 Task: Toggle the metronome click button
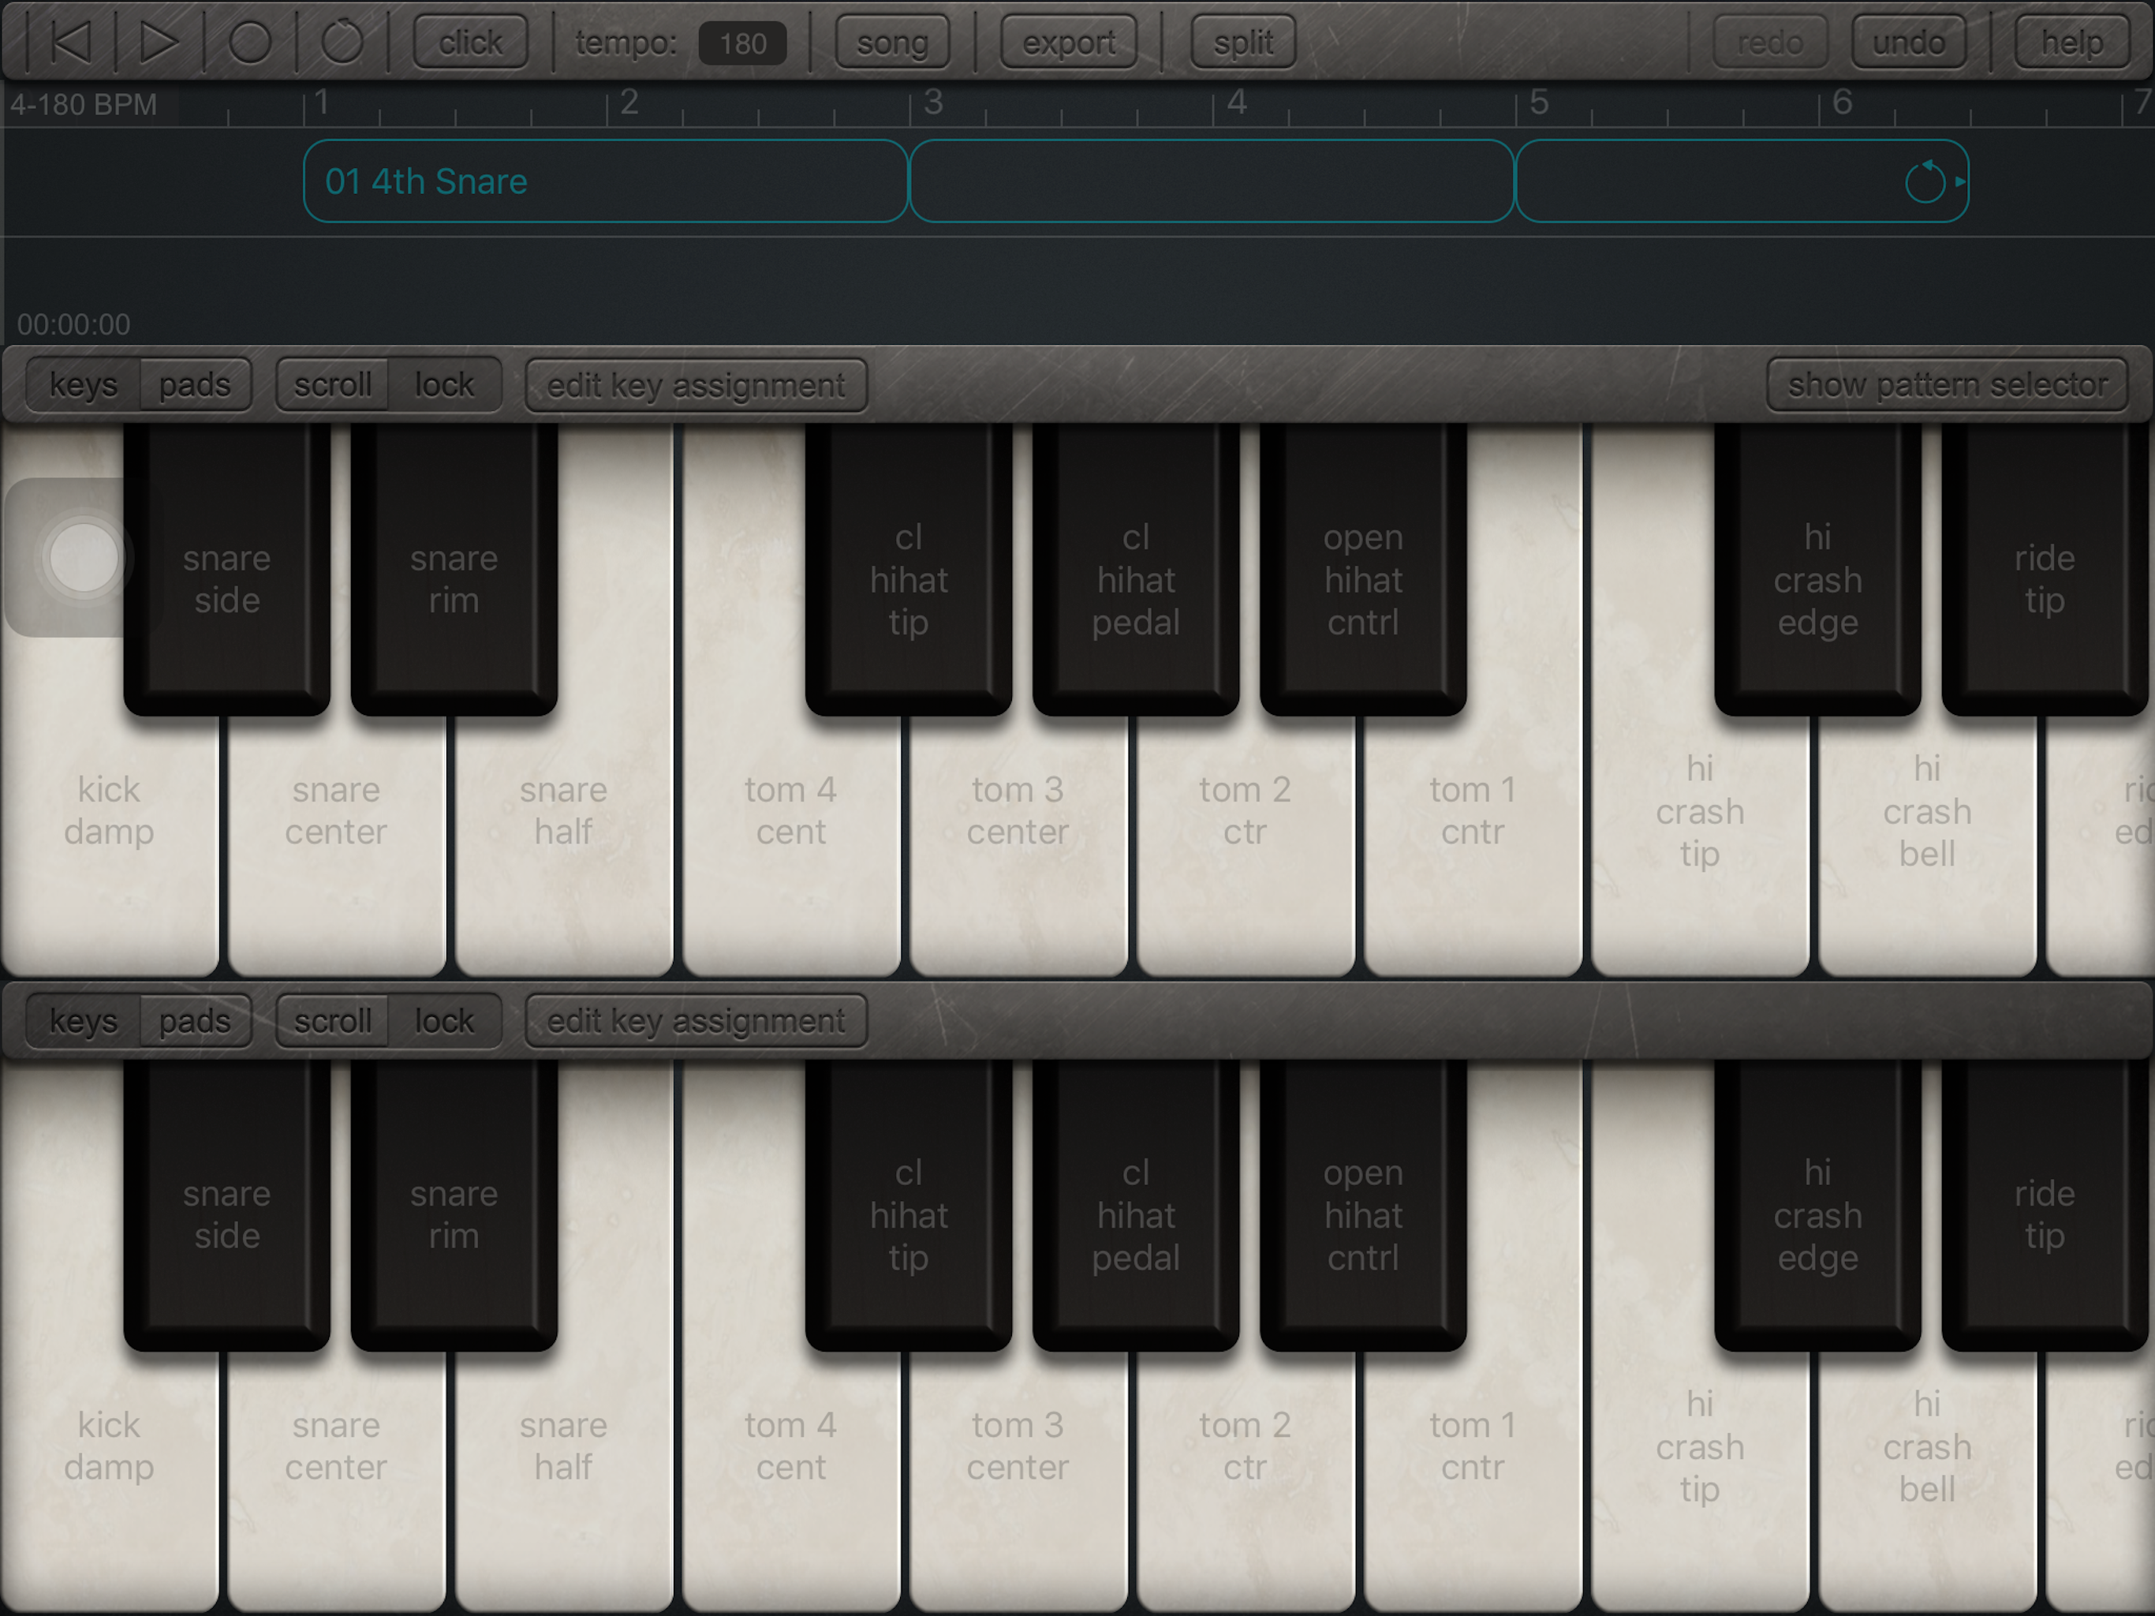pyautogui.click(x=471, y=42)
